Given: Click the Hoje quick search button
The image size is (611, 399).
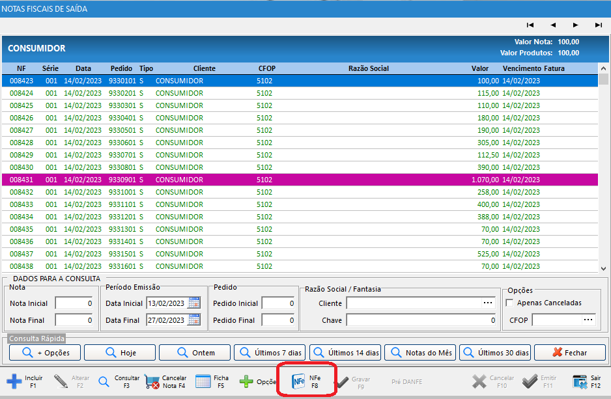Looking at the screenshot, I should pyautogui.click(x=120, y=353).
